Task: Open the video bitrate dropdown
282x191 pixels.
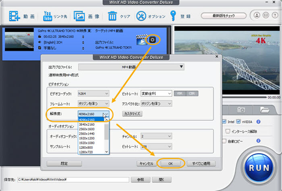Action: 156,93
